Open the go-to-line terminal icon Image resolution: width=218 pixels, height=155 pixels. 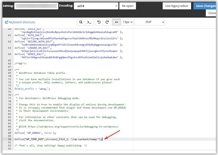coord(89,22)
